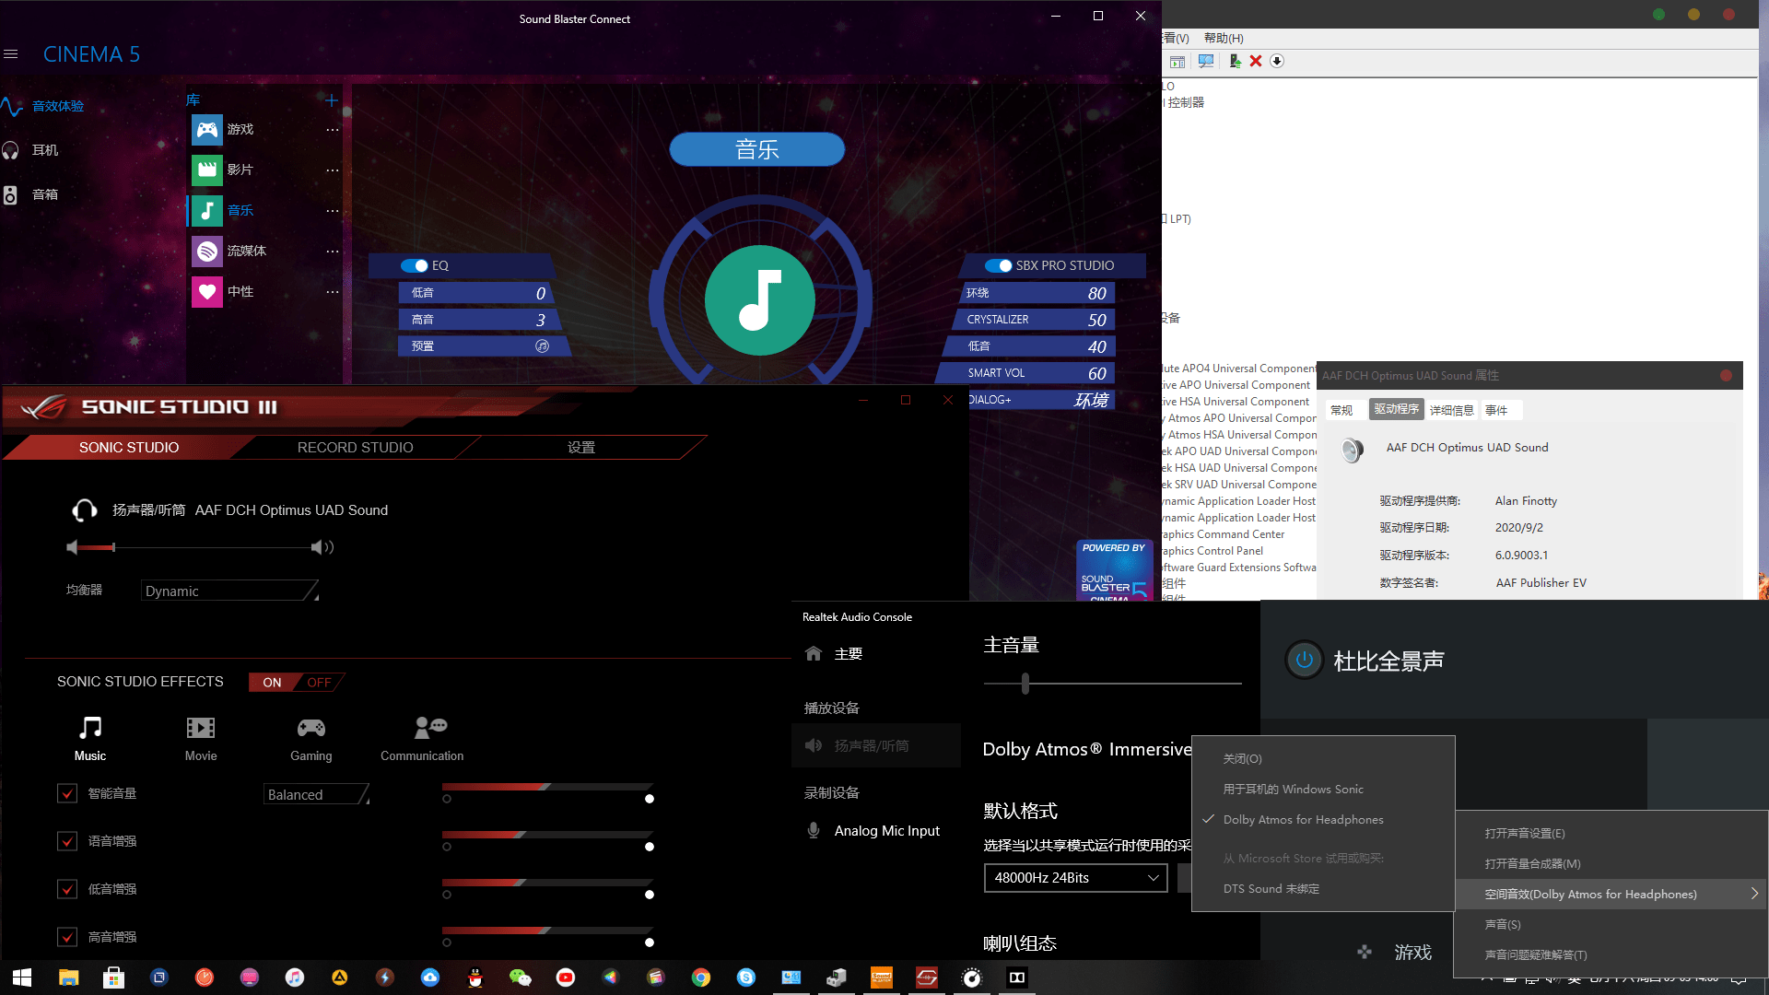Screen dimensions: 1769x995
Task: Open the Balanced smart volume dropdown
Action: (317, 794)
